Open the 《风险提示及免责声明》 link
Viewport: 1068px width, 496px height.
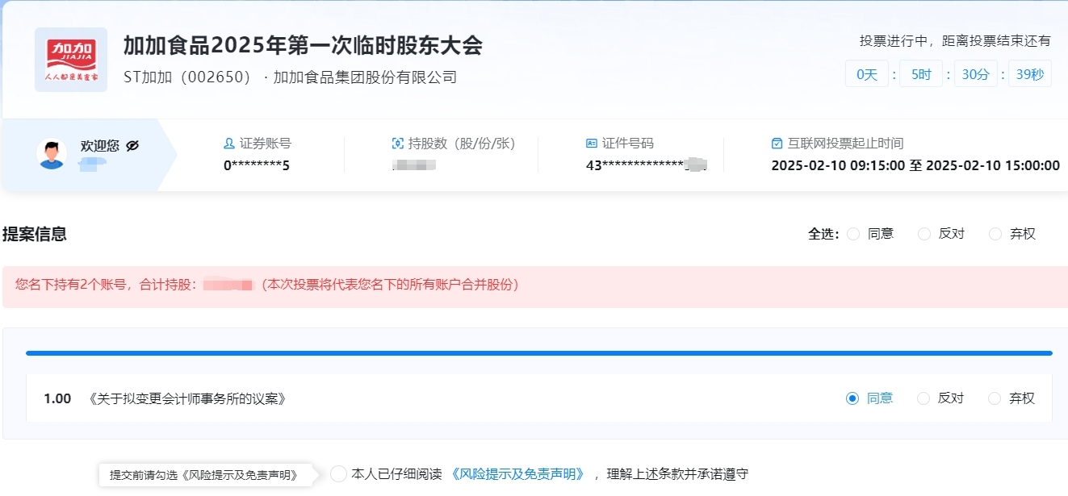(517, 474)
